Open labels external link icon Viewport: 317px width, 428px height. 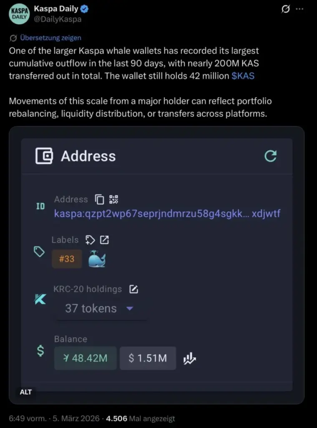(x=104, y=240)
